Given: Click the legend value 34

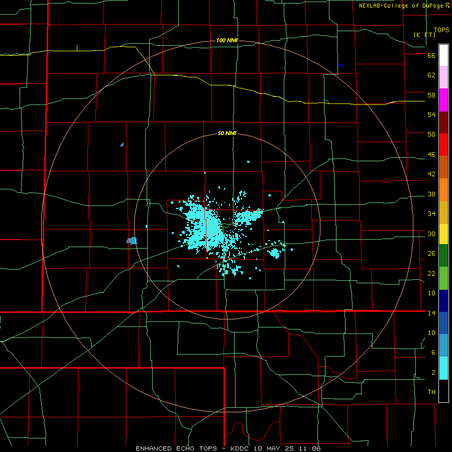Looking at the screenshot, I should tap(431, 214).
